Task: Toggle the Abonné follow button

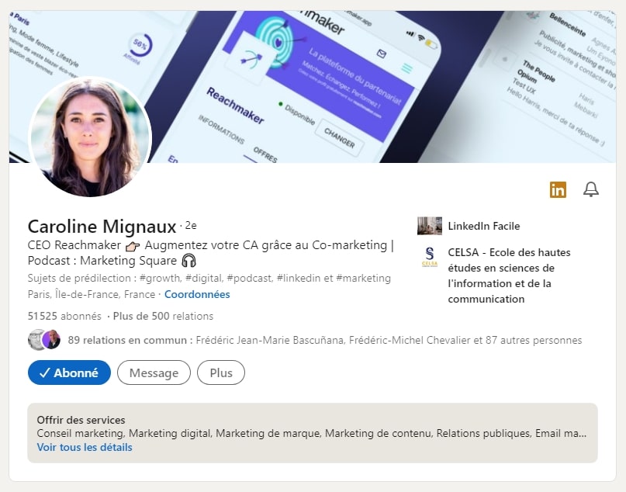Action: coord(69,372)
